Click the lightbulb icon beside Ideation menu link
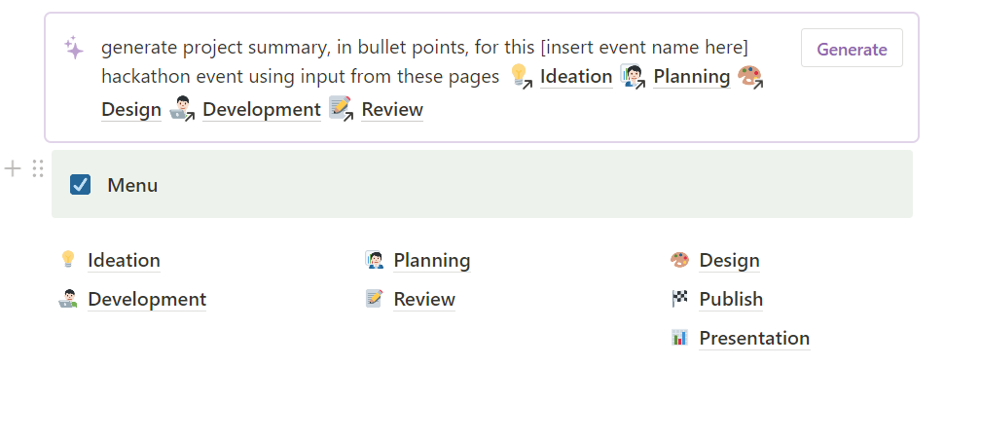The height and width of the screenshot is (440, 981). [68, 260]
